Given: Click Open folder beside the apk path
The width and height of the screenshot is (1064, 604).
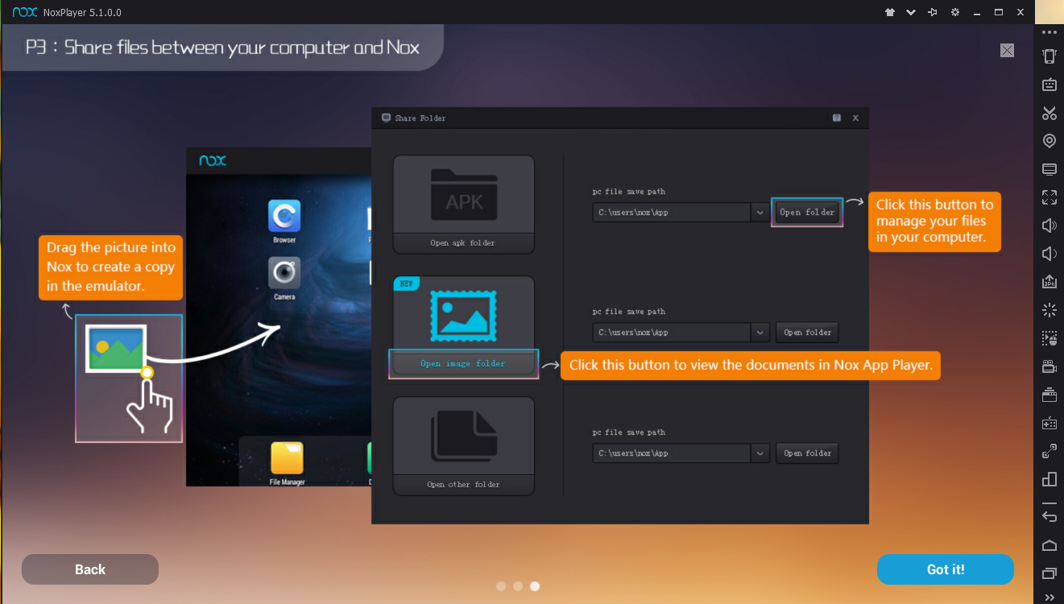Looking at the screenshot, I should [807, 212].
